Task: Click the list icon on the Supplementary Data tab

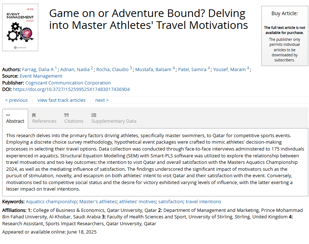Action: 94,114
